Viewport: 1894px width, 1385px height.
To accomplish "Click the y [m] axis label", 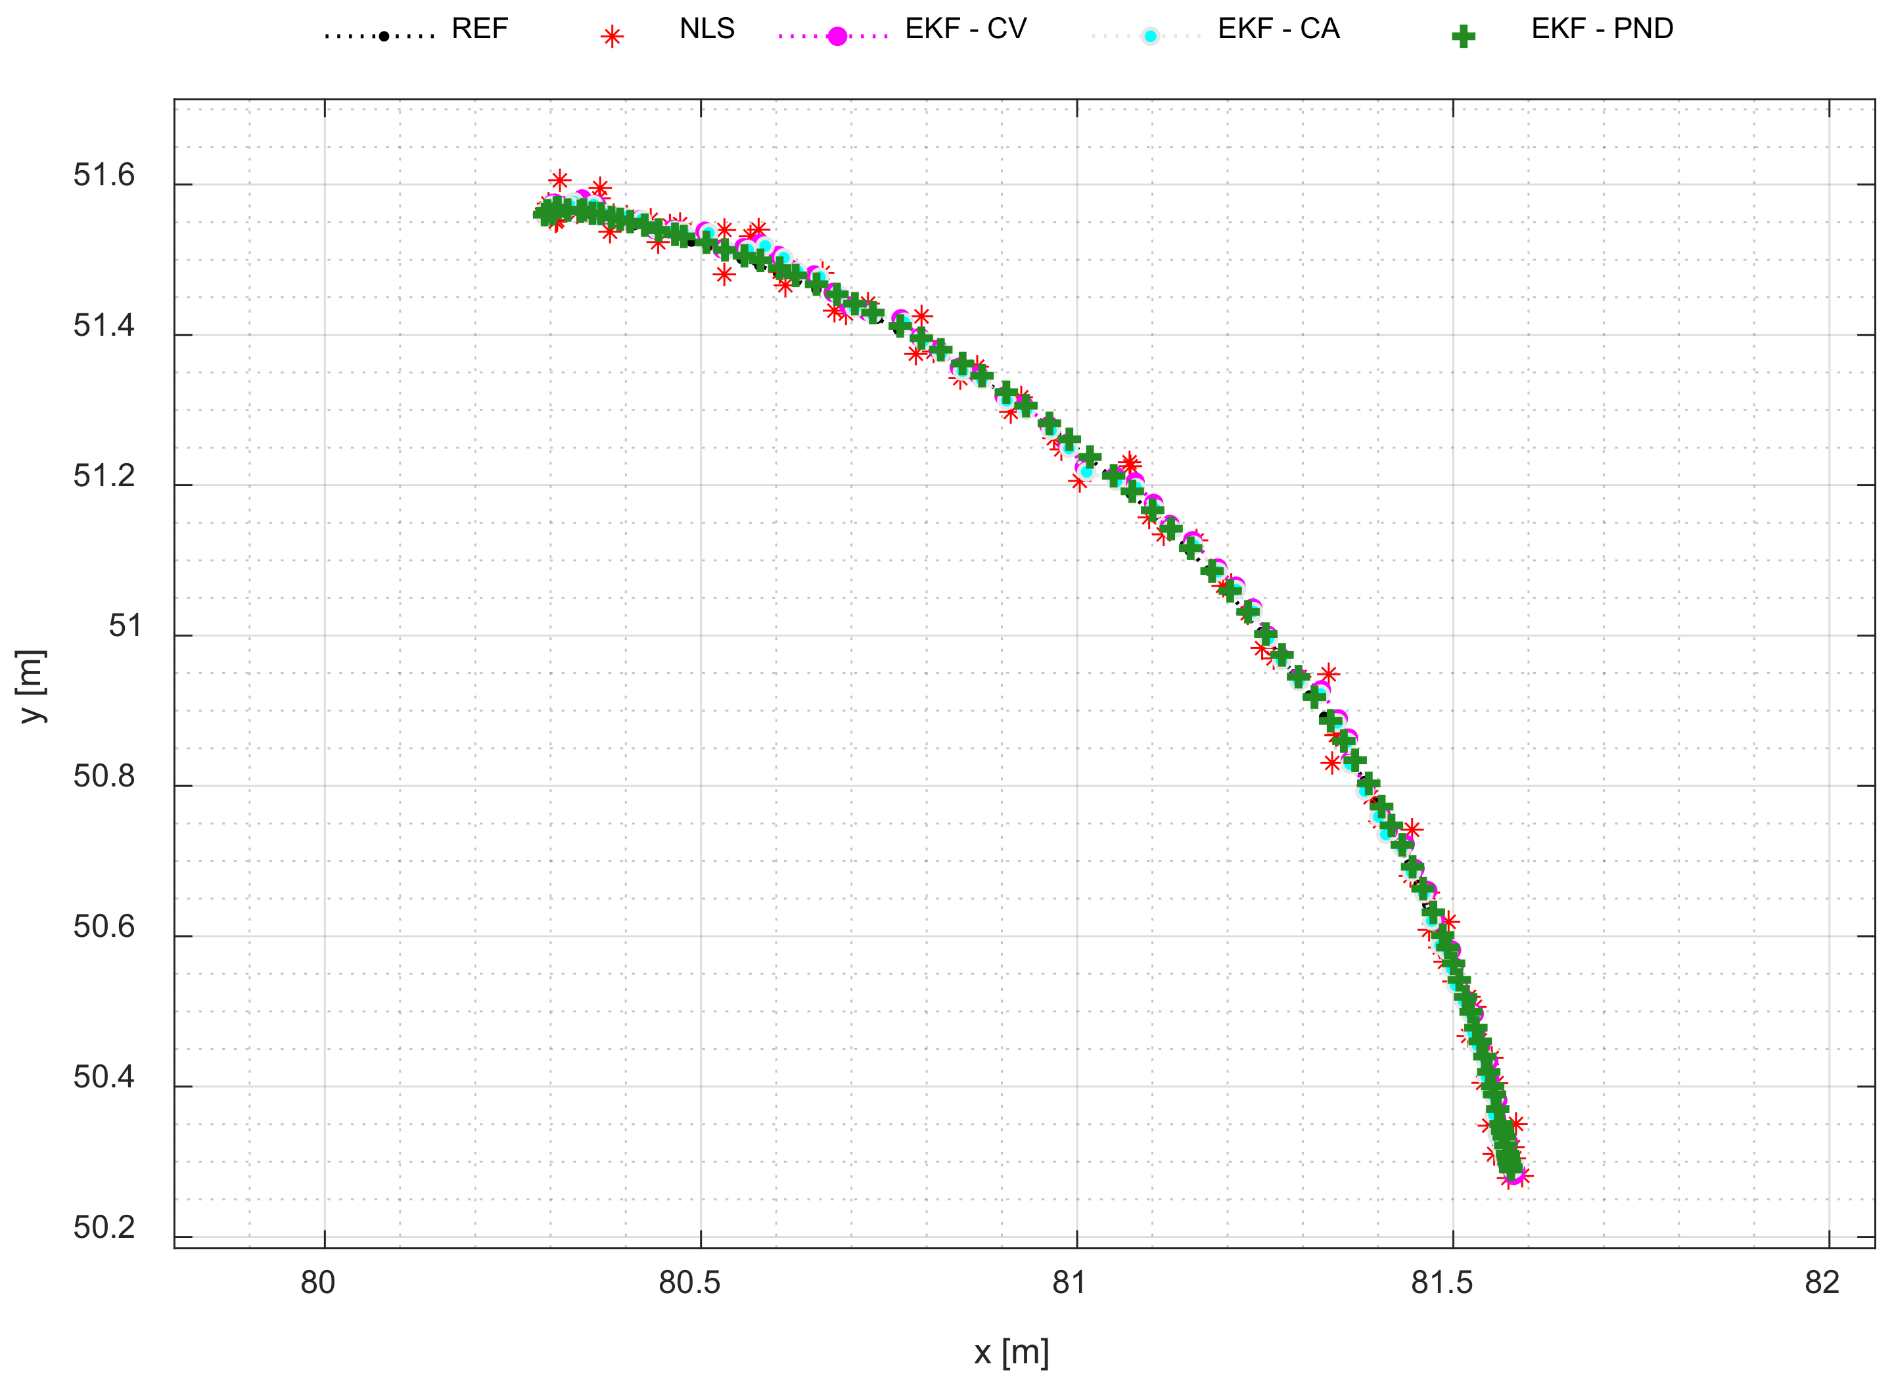I will (x=32, y=687).
